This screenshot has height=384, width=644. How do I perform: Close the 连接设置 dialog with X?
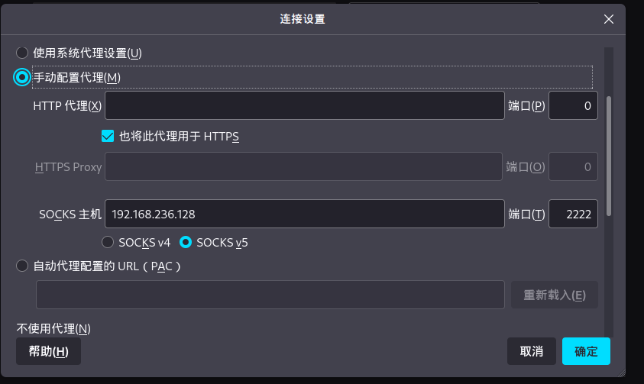(x=609, y=20)
